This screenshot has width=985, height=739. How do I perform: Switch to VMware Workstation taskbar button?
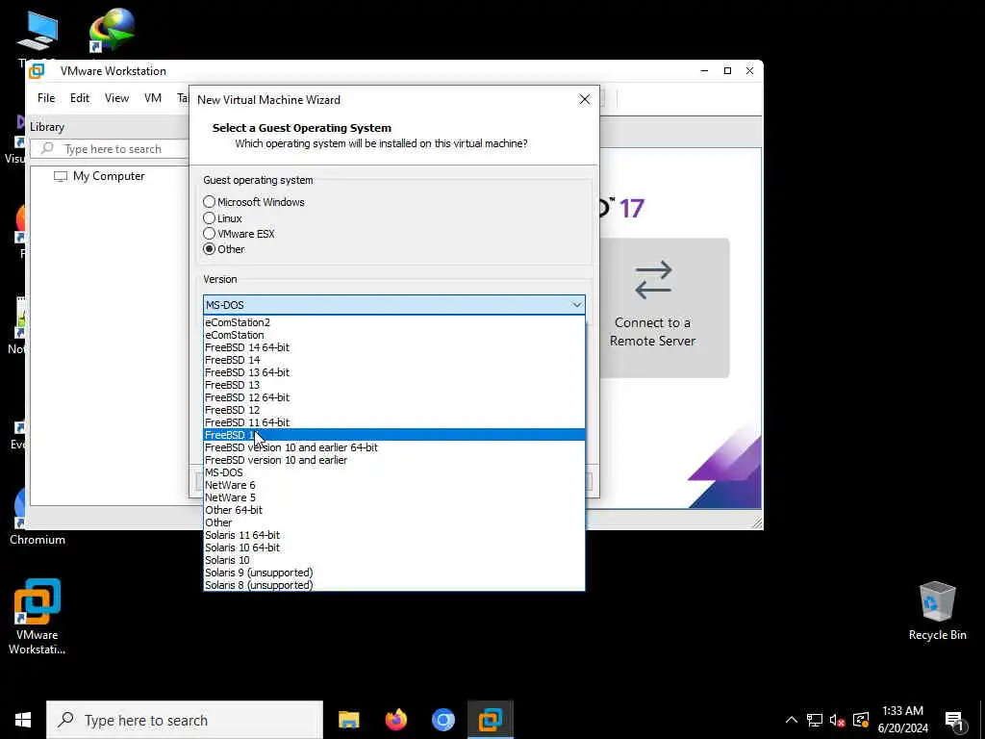490,720
